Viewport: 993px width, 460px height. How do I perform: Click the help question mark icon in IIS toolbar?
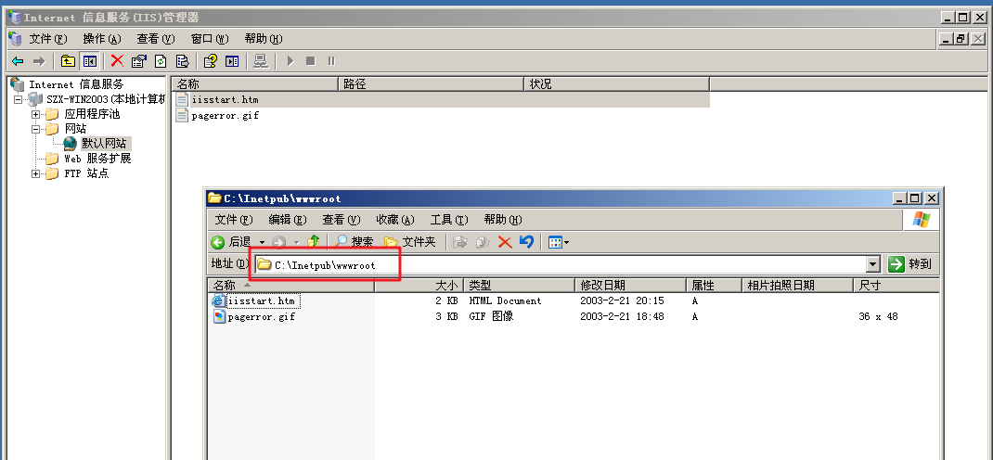(211, 61)
